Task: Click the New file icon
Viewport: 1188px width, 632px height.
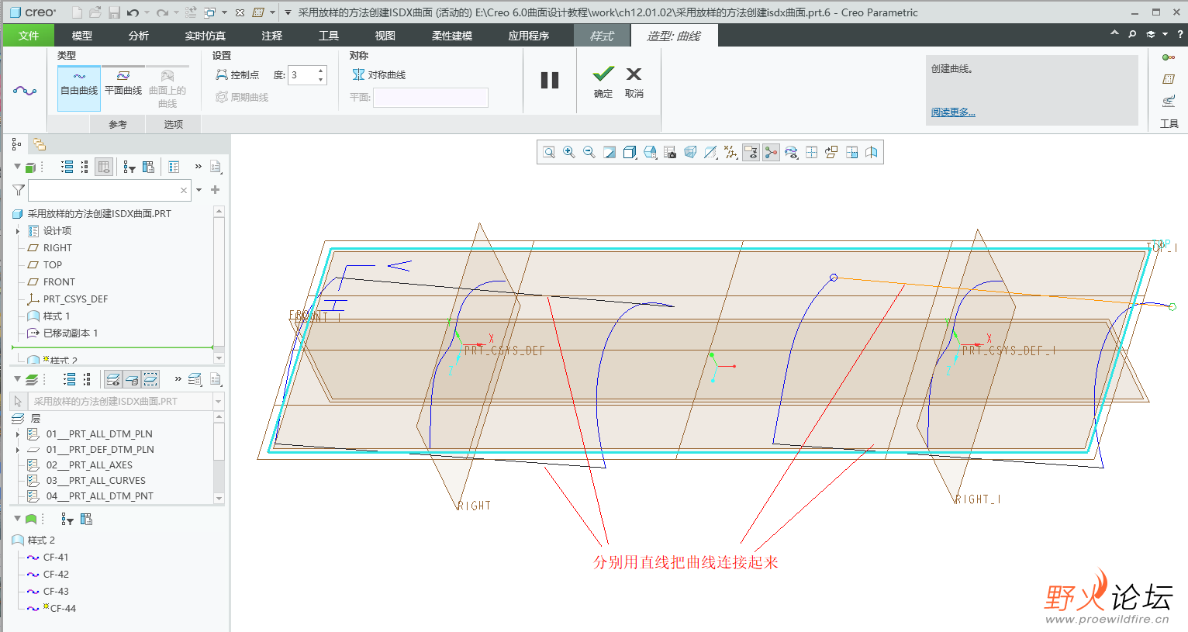Action: click(x=77, y=12)
